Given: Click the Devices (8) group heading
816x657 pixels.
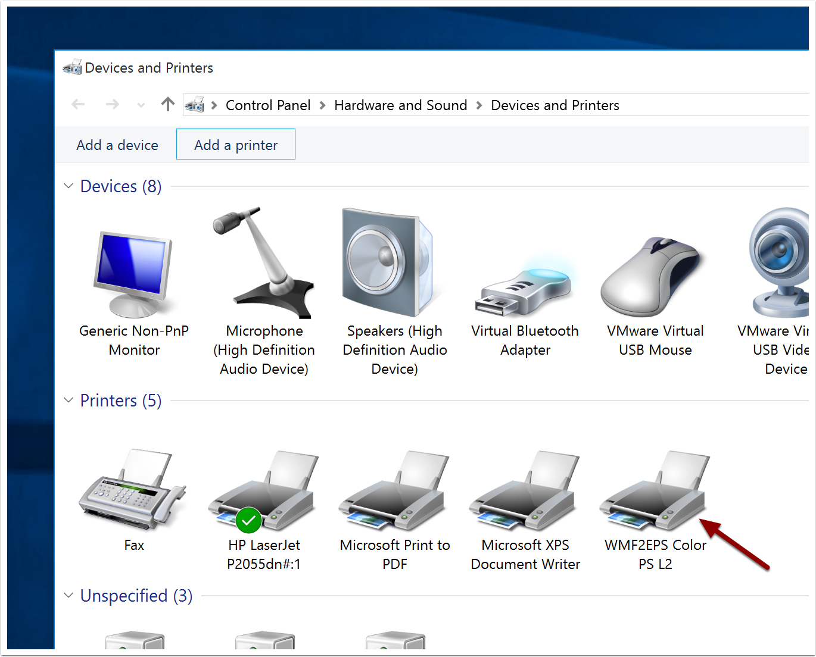Looking at the screenshot, I should coord(121,186).
